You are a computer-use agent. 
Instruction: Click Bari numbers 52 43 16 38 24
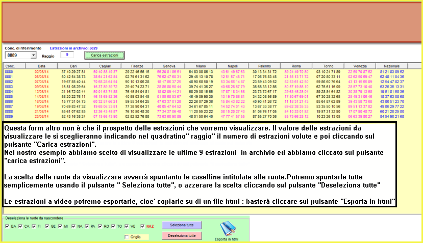(x=73, y=117)
